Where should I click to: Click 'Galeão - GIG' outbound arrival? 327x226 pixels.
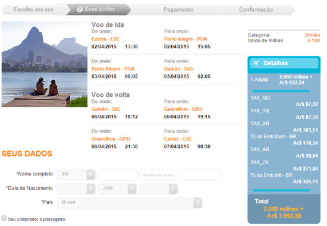[178, 69]
